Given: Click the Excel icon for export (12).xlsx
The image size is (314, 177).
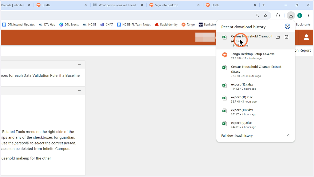Looking at the screenshot, I should (225, 85).
